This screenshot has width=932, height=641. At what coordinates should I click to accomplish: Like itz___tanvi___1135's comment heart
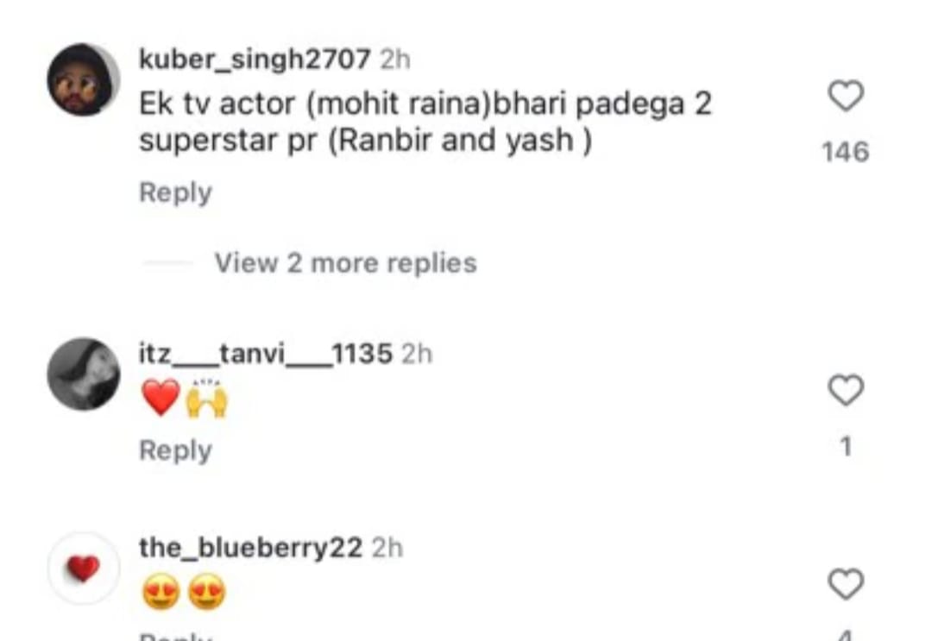(x=846, y=390)
